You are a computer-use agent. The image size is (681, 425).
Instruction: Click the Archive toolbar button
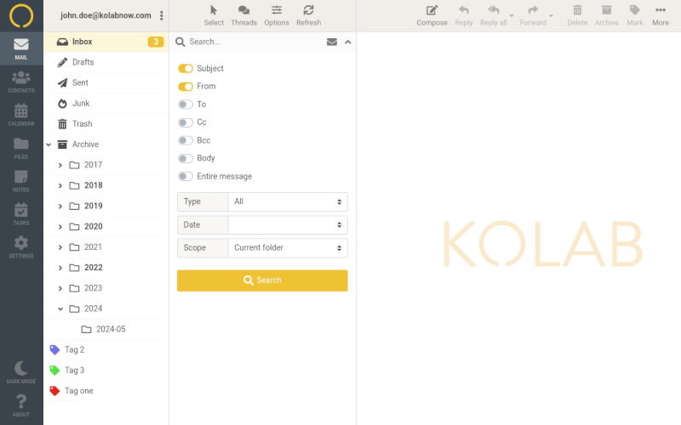(x=606, y=15)
